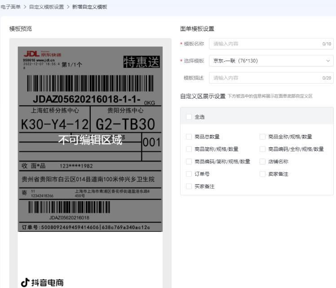336x288 pixels.
Task: Click the top barcode on label preview
Action: click(x=90, y=83)
